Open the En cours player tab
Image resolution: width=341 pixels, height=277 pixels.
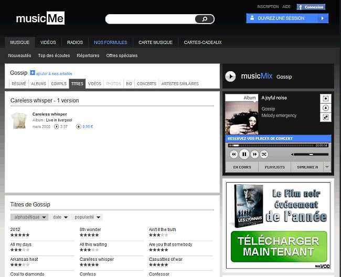242,167
